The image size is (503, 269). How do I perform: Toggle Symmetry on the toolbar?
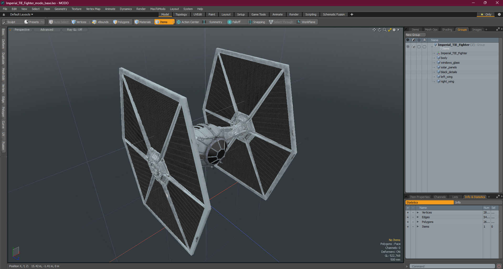tap(213, 22)
